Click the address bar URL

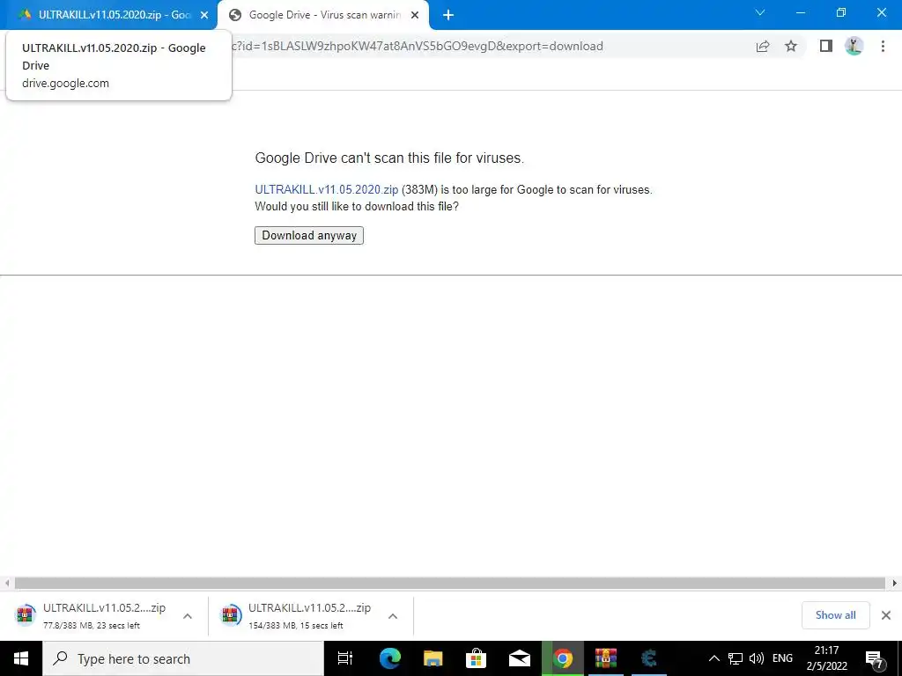click(x=417, y=46)
